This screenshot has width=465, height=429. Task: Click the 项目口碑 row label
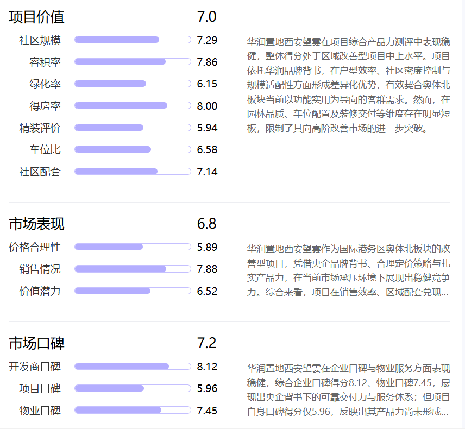click(x=40, y=389)
